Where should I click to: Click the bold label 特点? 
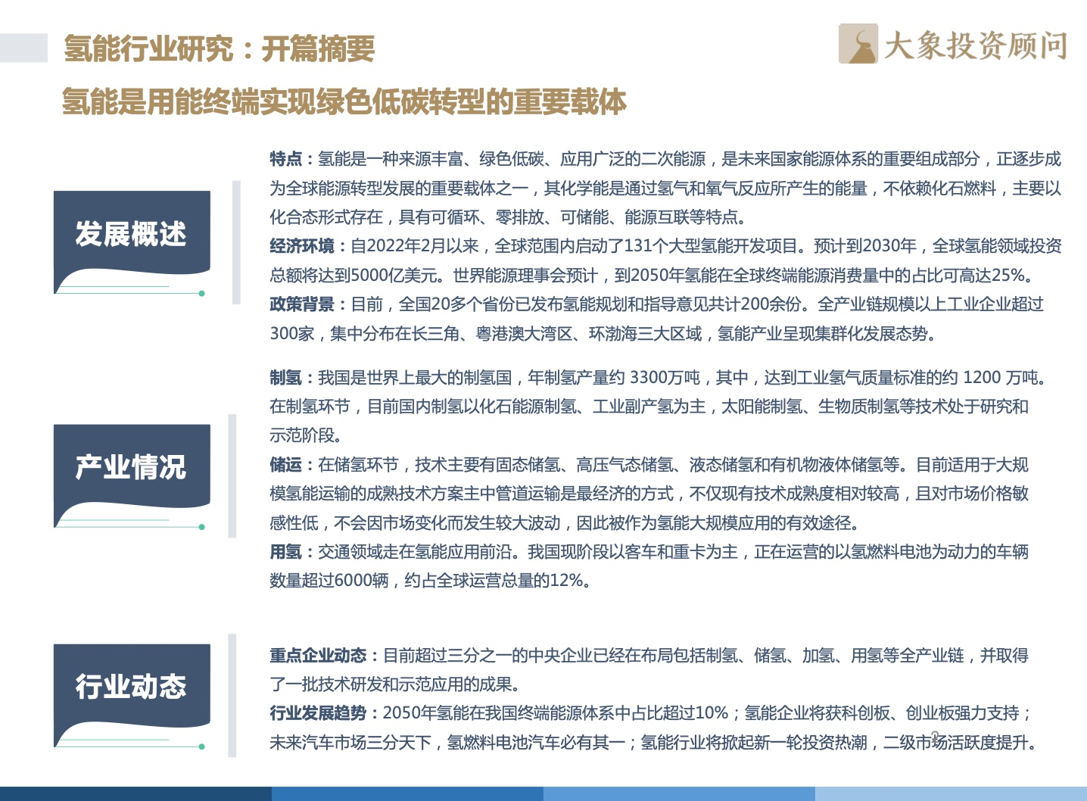(286, 159)
